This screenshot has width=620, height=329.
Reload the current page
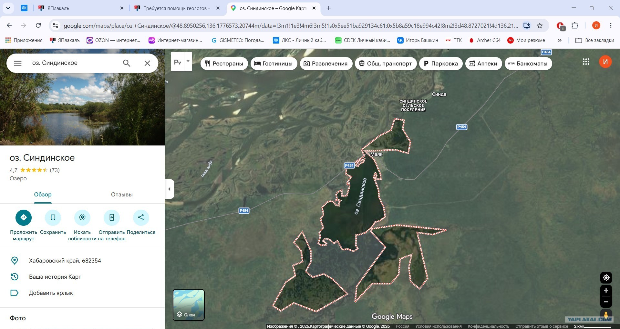point(38,25)
